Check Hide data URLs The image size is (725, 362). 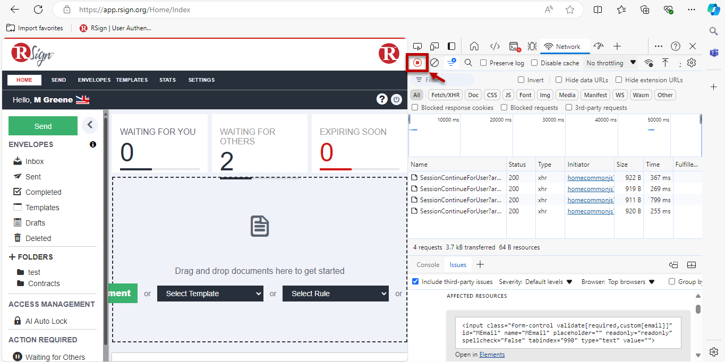click(559, 80)
